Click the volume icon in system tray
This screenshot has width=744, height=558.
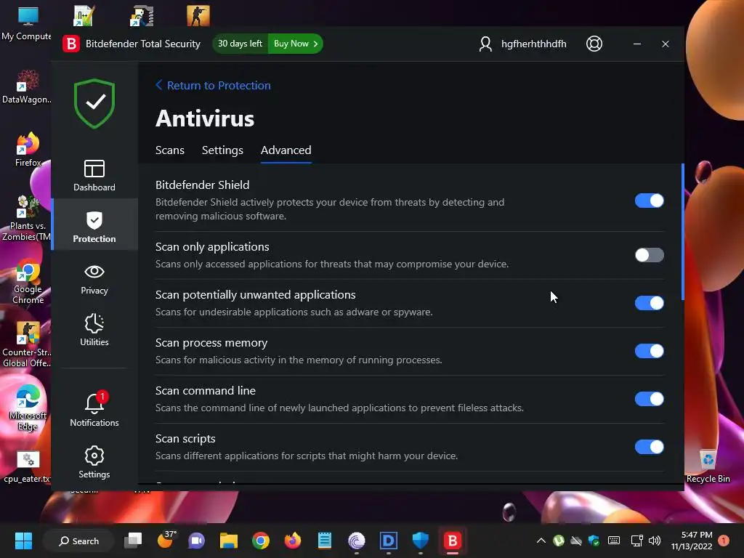(655, 541)
